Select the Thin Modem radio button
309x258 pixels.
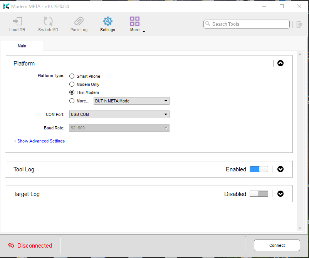coord(72,92)
